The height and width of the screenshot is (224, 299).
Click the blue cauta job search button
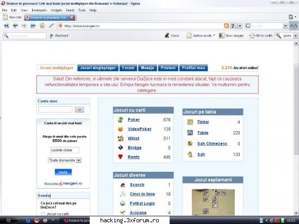pos(63,172)
